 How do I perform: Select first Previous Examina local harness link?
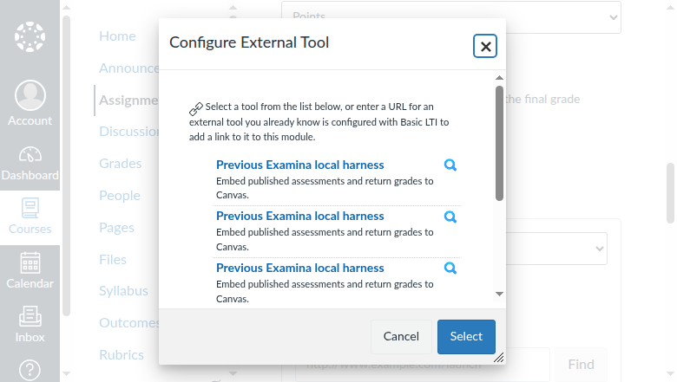[x=300, y=165]
